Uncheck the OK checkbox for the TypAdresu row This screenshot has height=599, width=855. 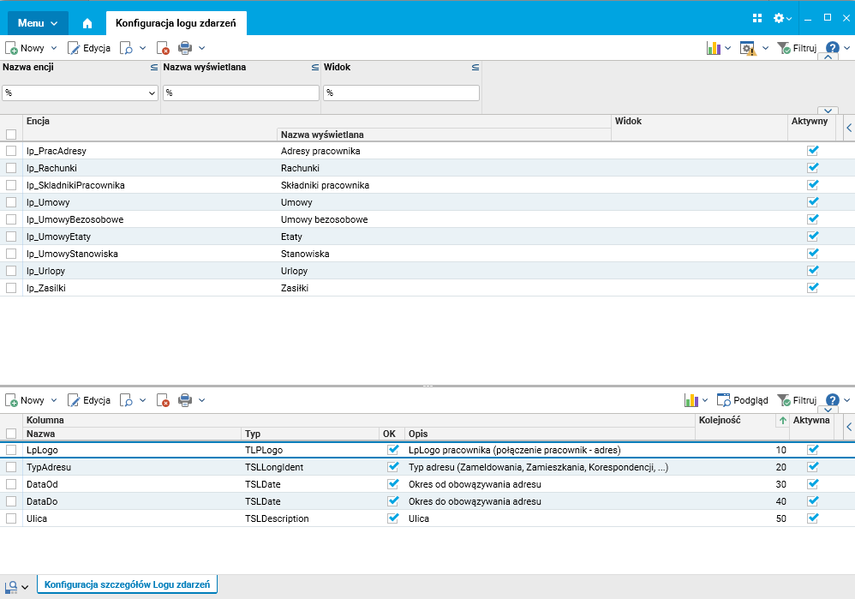pyautogui.click(x=393, y=467)
